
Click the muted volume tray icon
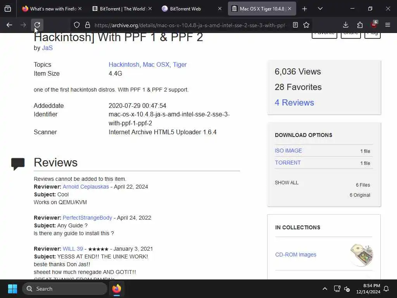(347, 289)
